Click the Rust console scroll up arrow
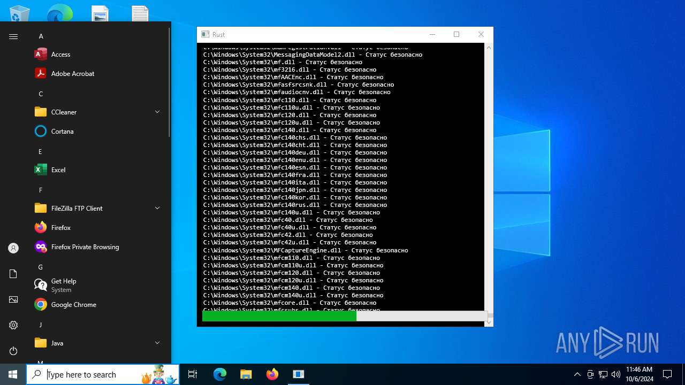Viewport: 685px width, 385px height. click(x=489, y=48)
